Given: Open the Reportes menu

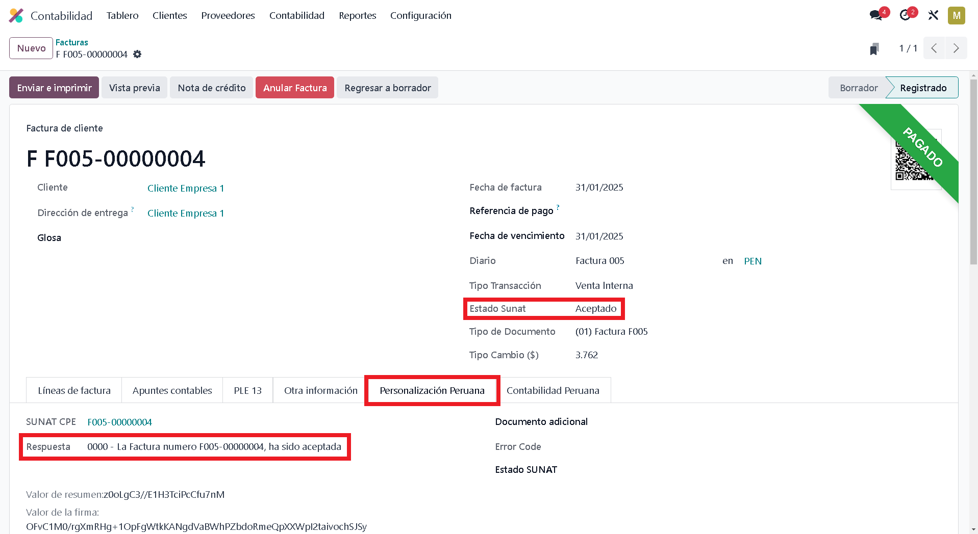Looking at the screenshot, I should pyautogui.click(x=357, y=16).
